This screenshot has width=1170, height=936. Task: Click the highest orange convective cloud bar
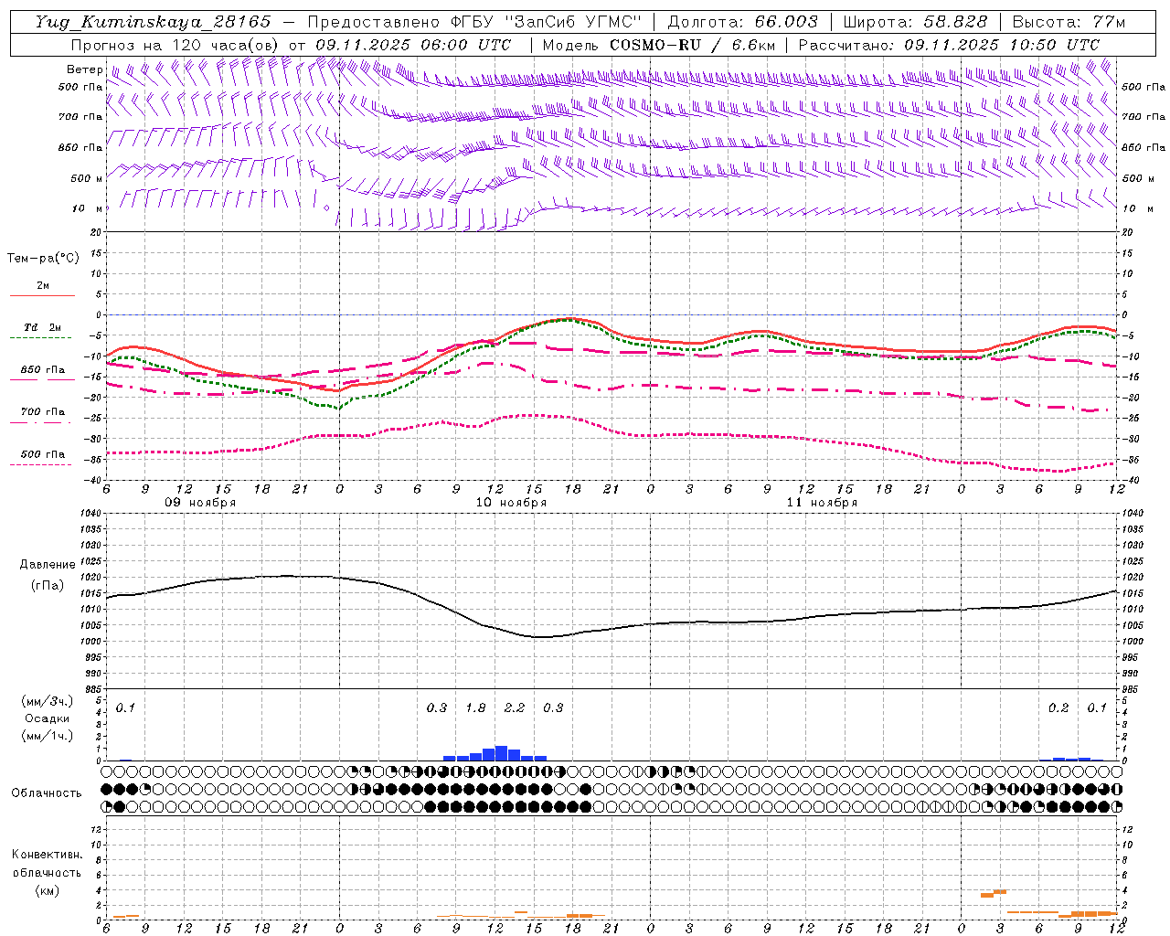coord(1000,891)
